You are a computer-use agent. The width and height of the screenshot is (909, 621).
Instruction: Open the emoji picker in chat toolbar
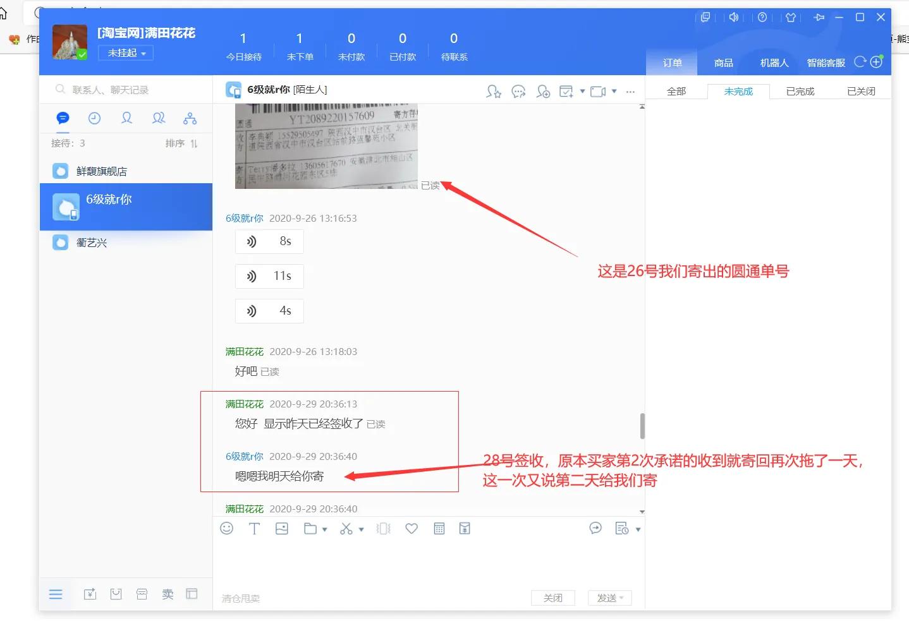pos(227,528)
